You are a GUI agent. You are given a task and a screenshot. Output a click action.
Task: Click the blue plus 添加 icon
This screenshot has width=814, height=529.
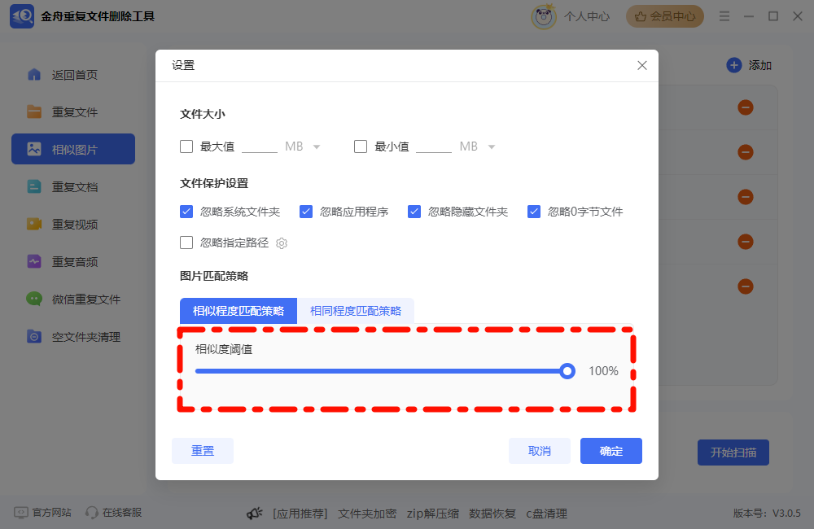coord(734,65)
